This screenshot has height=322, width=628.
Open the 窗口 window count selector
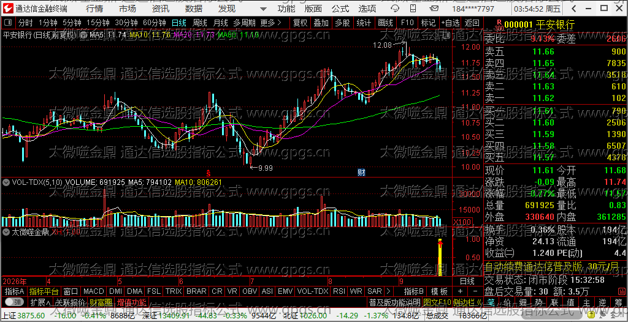[71, 291]
